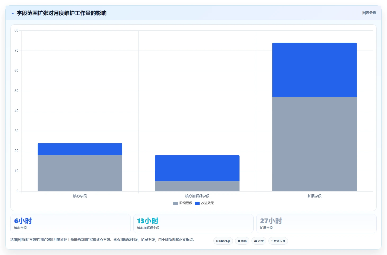Click the 阶段累积 legend label

click(186, 203)
